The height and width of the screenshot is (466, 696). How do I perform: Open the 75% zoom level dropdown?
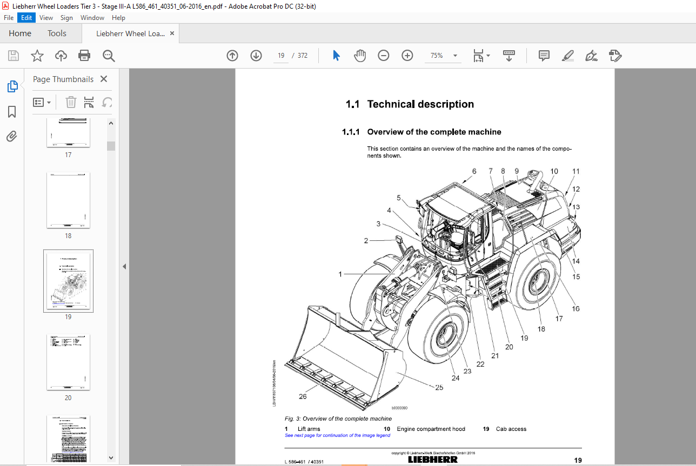(x=455, y=56)
